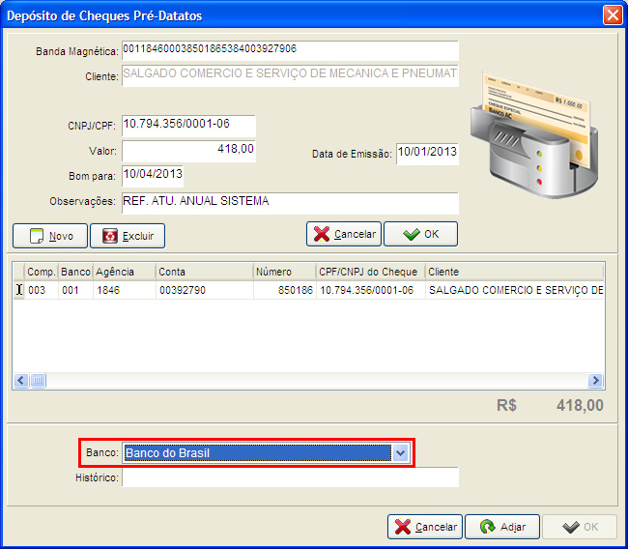Focus the Valor amount field
The height and width of the screenshot is (549, 628).
[188, 151]
